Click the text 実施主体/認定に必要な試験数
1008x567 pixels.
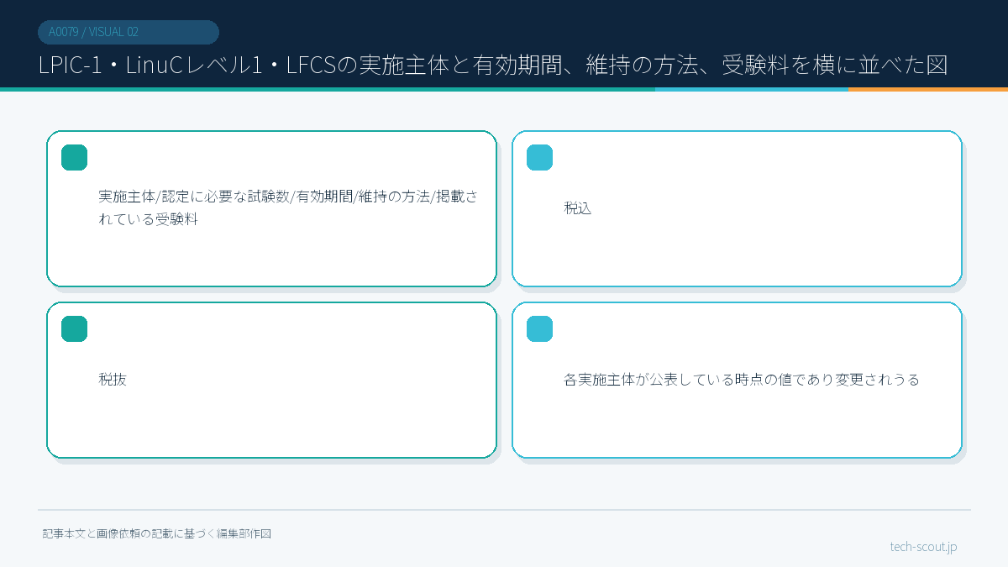pyautogui.click(x=195, y=196)
